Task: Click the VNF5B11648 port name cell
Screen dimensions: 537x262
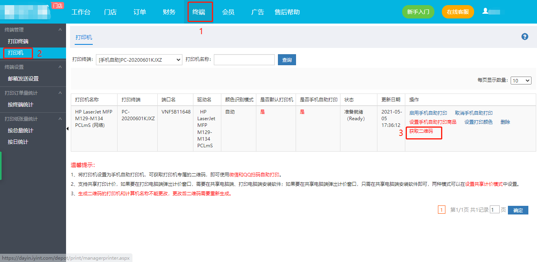Action: [176, 112]
